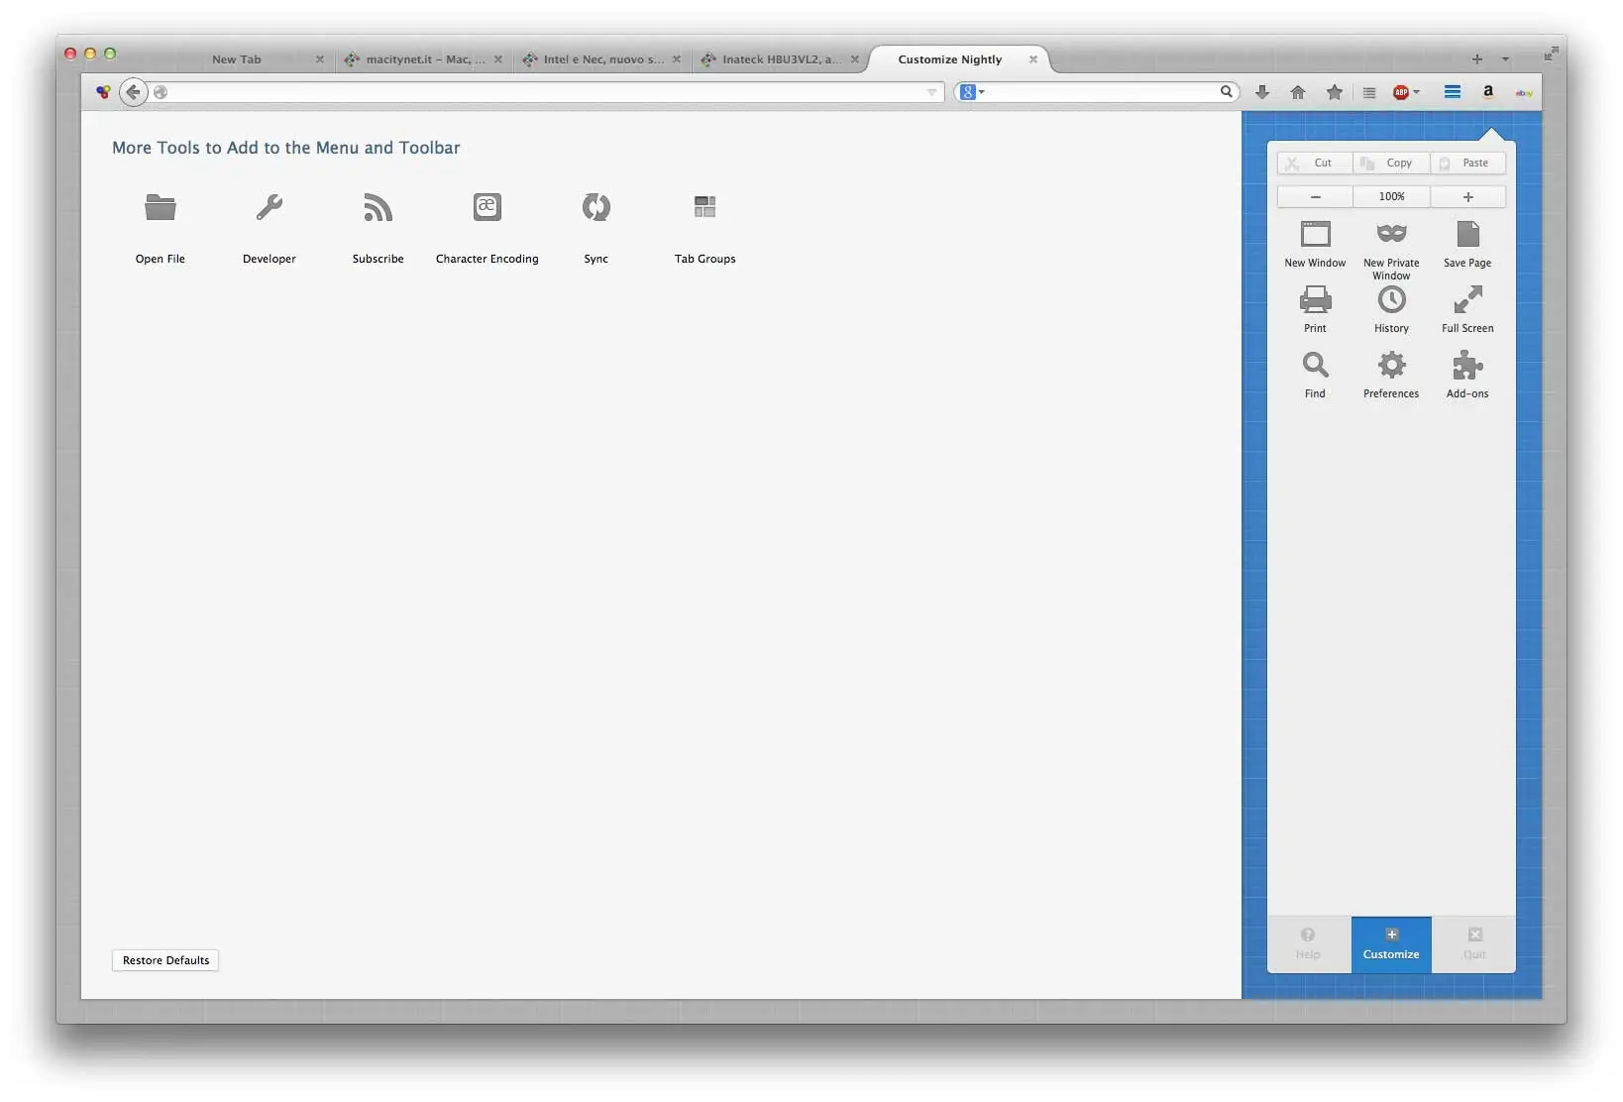
Task: Close the Customize Nightly tab
Action: (1032, 59)
